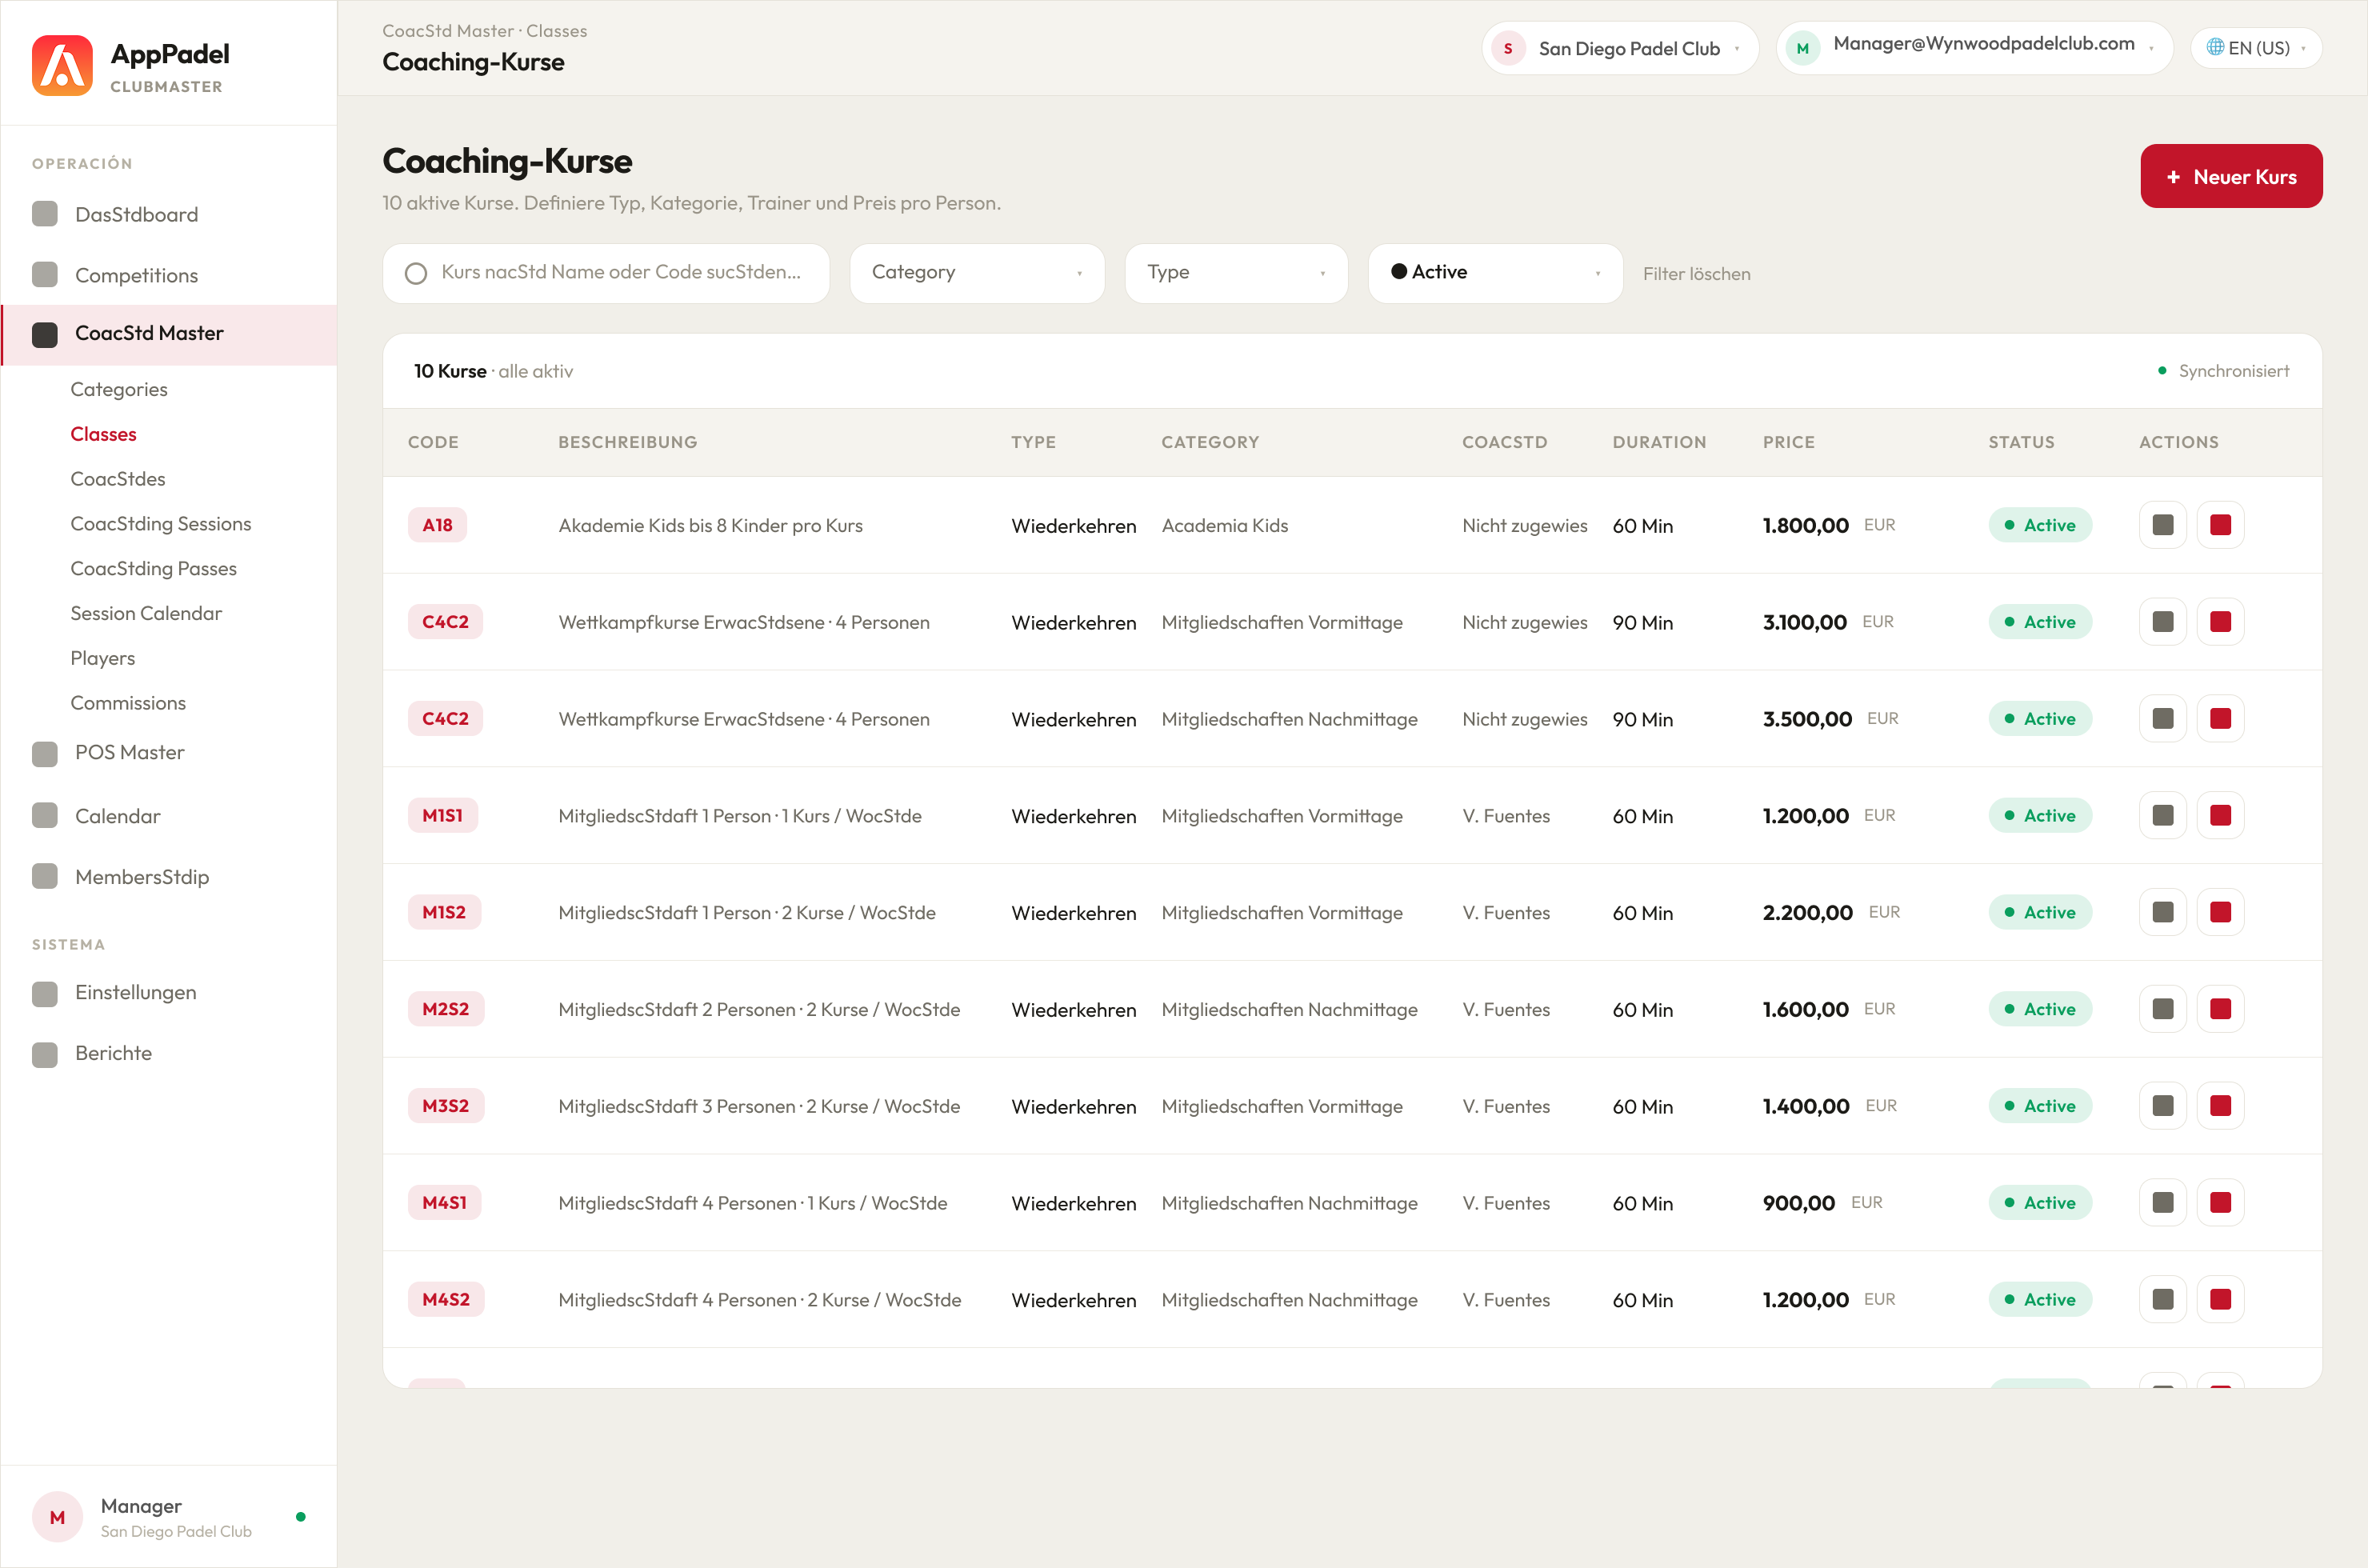
Task: Click the gray edit icon for M4S2 row
Action: coord(2162,1299)
